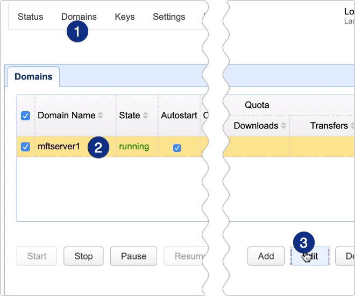Click the Add domain button

click(x=266, y=256)
